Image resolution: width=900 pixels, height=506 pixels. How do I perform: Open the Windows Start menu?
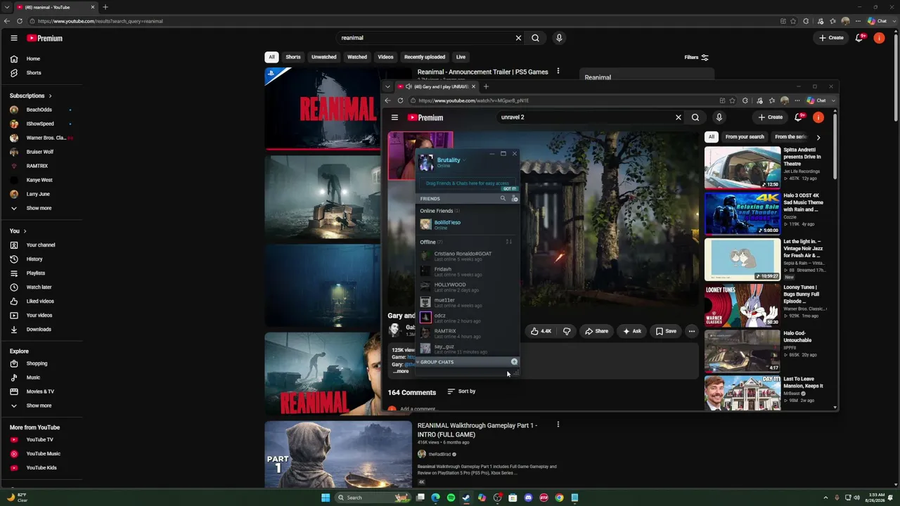(x=326, y=498)
